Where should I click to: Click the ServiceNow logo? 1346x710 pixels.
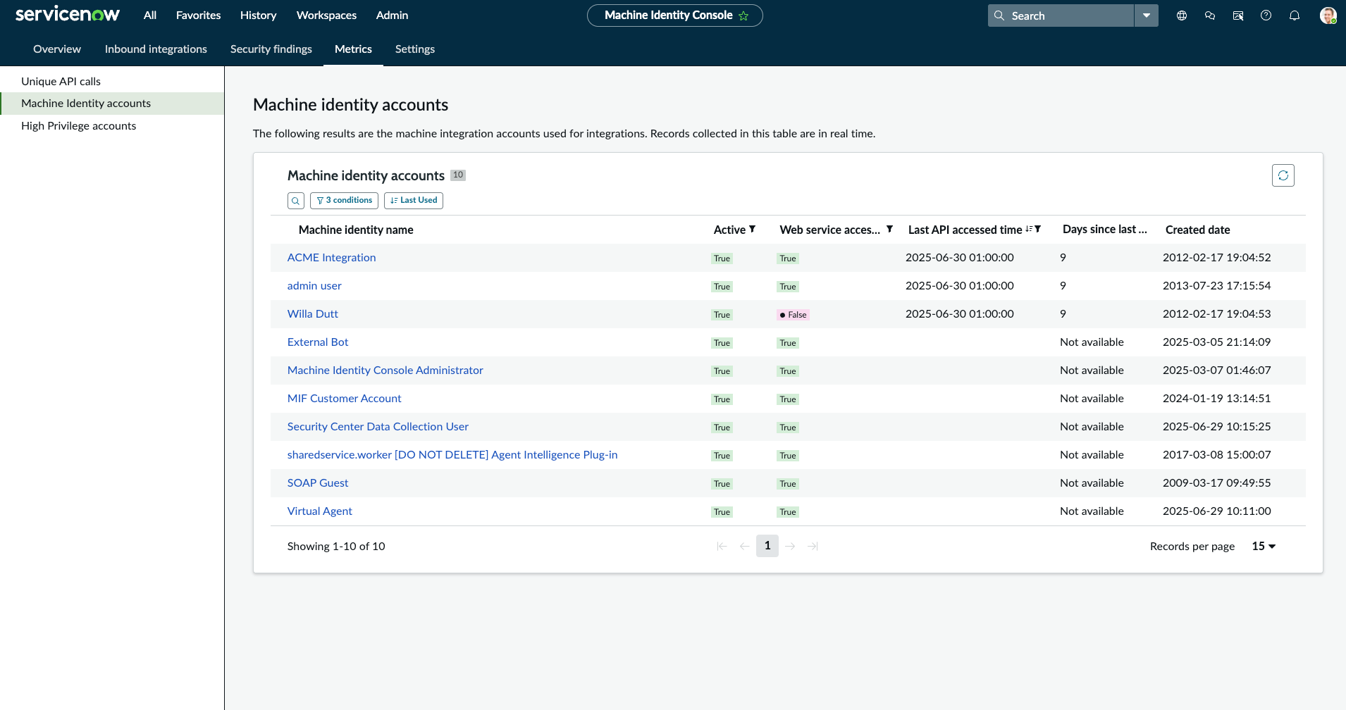(68, 15)
